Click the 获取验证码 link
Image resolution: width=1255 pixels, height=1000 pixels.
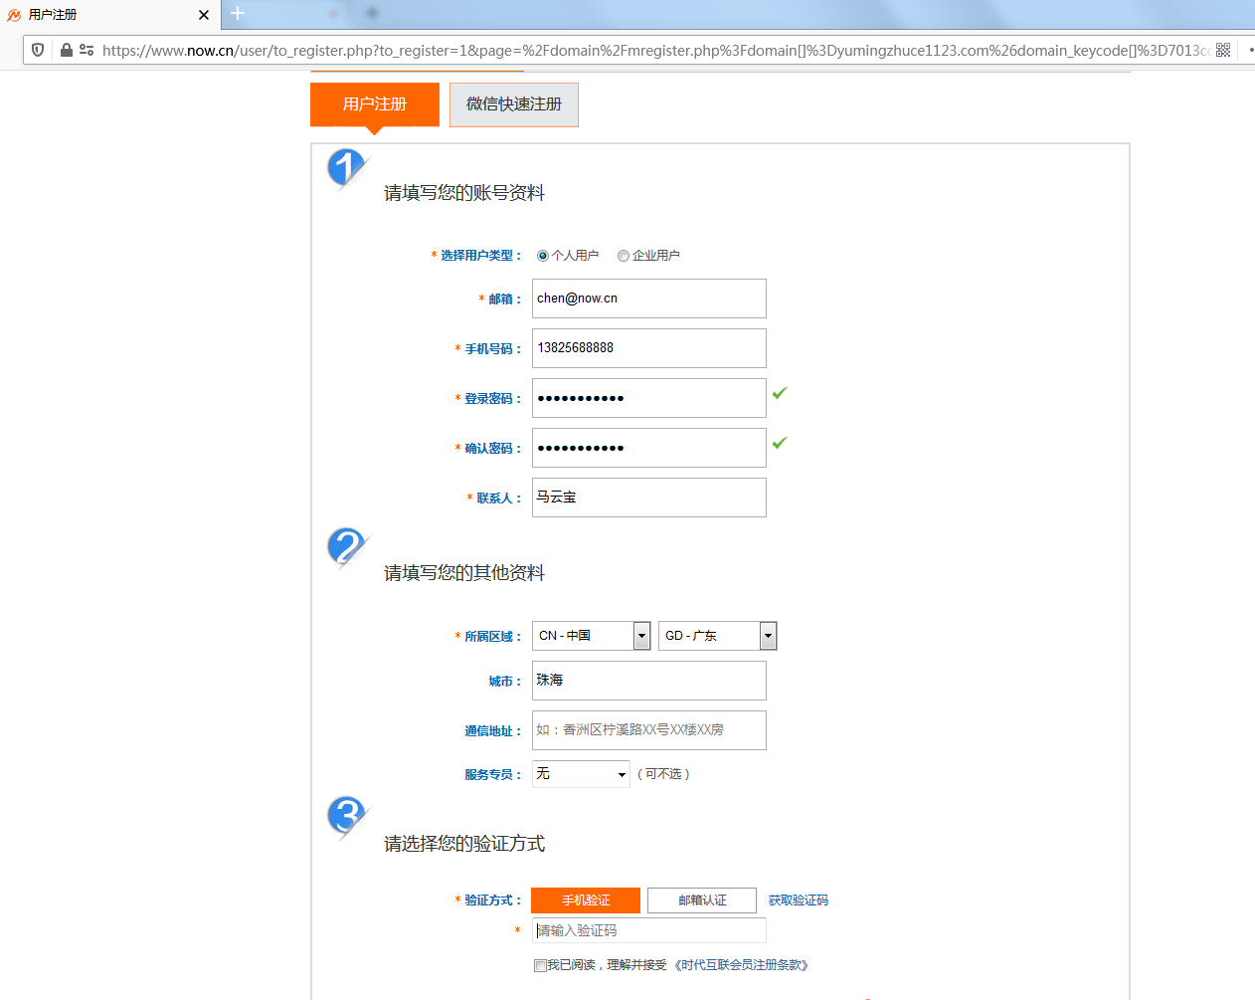(x=797, y=900)
